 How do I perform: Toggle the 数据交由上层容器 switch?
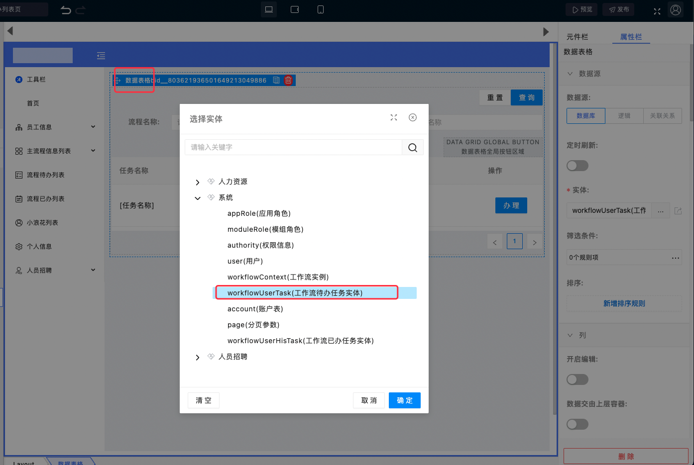(x=578, y=424)
